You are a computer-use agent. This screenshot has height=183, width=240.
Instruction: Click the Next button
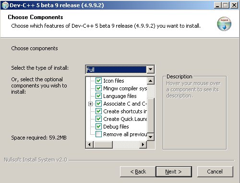174,172
